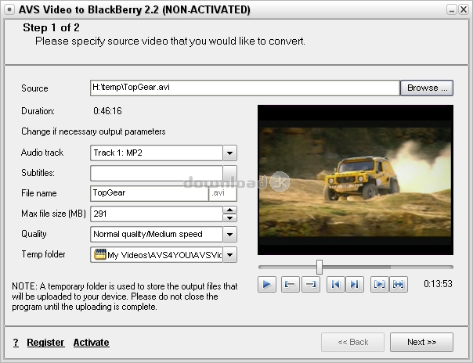Click the Max file size value field

tap(157, 214)
